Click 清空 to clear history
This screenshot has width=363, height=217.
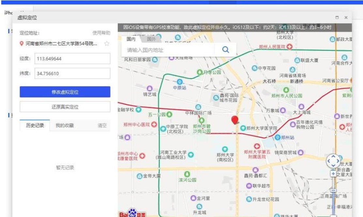pyautogui.click(x=102, y=125)
